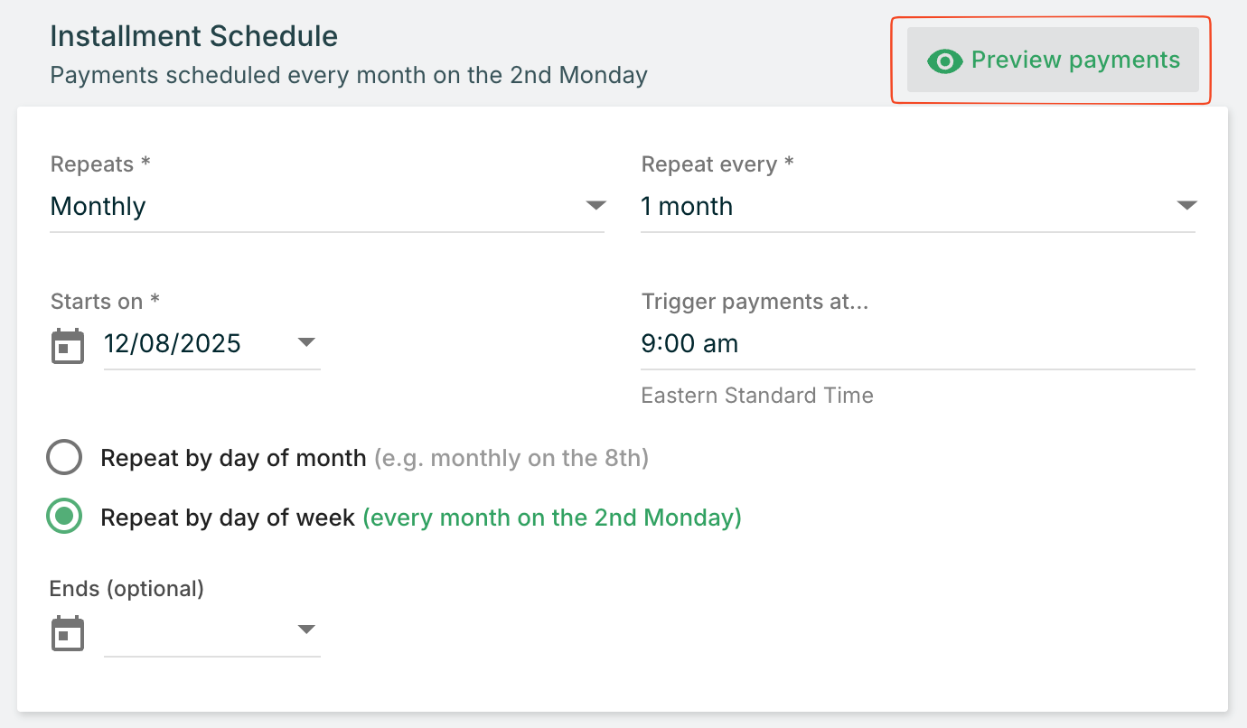Click the Eastern Standard Time hint text
Screen dimensions: 1247x728
click(757, 395)
